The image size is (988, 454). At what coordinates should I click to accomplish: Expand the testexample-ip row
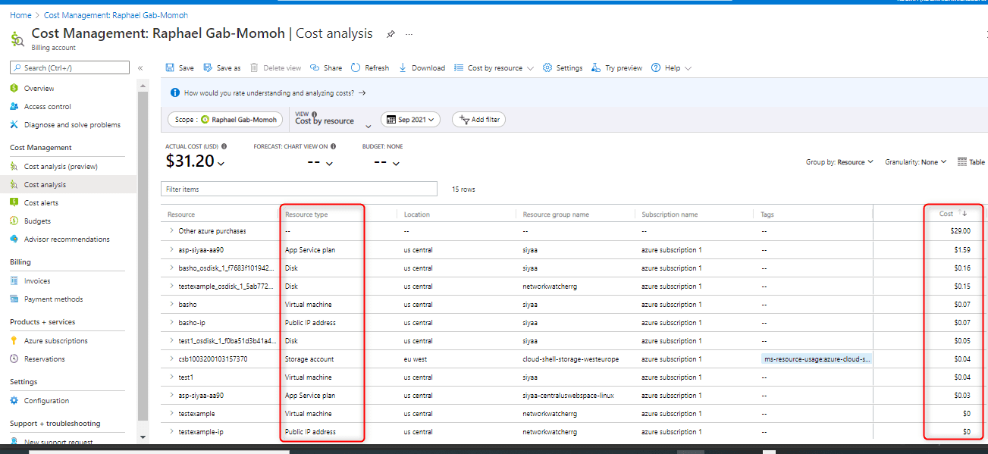[x=172, y=431]
